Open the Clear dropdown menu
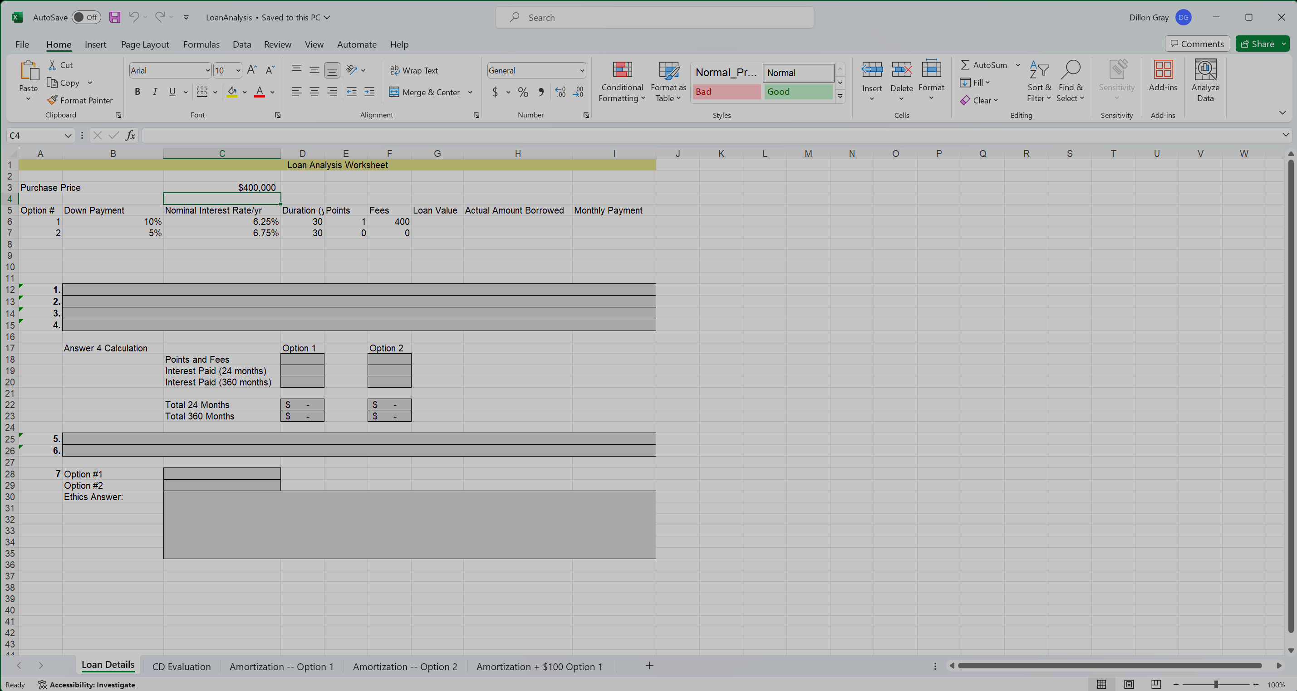The image size is (1297, 691). point(979,100)
